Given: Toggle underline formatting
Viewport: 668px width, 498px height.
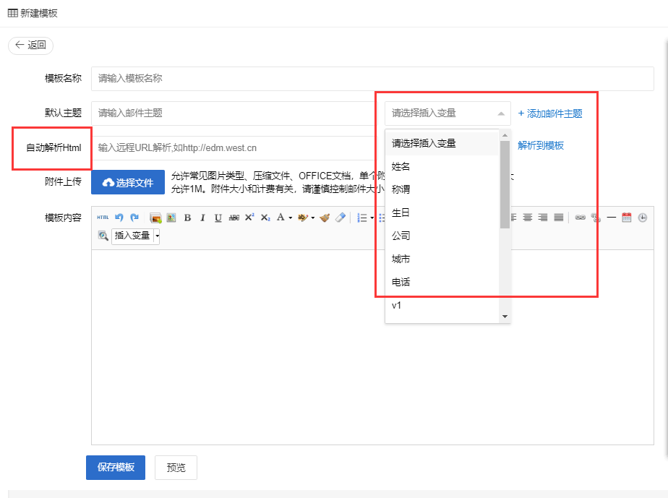Looking at the screenshot, I should 218,218.
